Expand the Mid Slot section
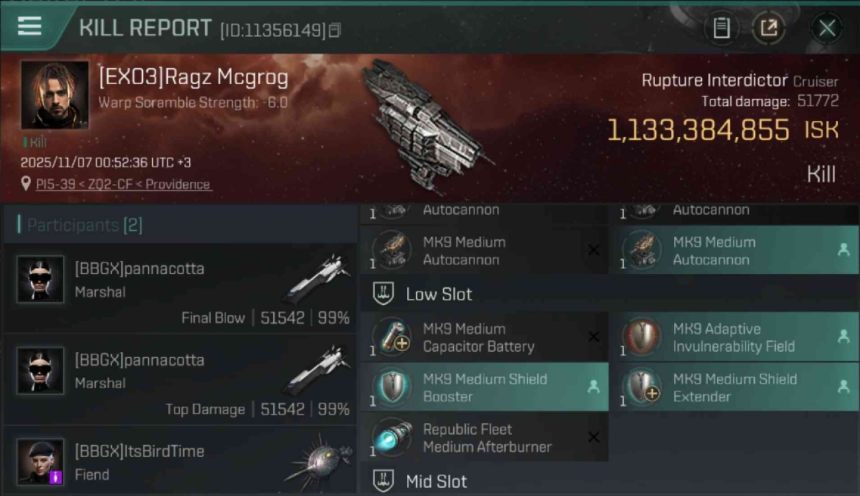Image resolution: width=860 pixels, height=496 pixels. (384, 481)
